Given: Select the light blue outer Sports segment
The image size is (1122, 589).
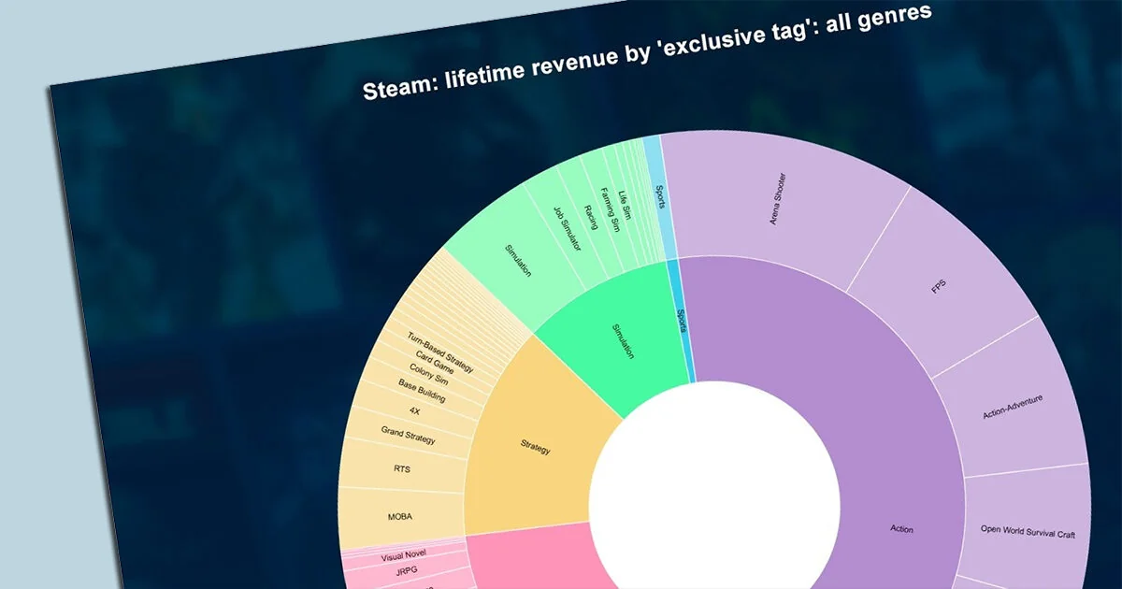Looking at the screenshot, I should pyautogui.click(x=661, y=196).
